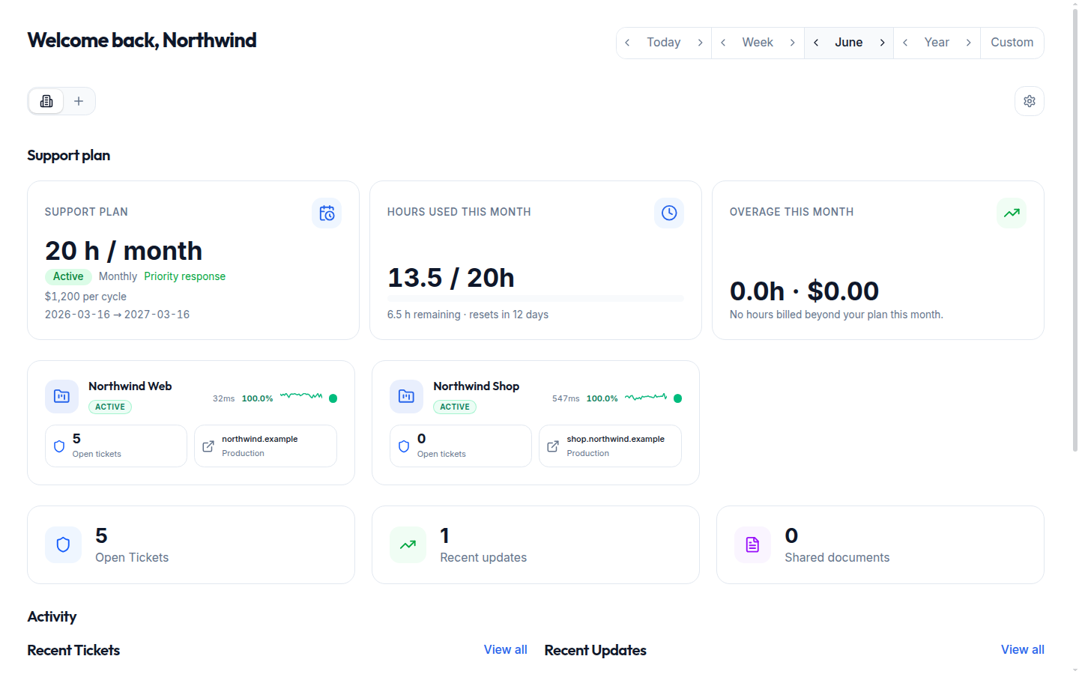This screenshot has height=674, width=1079.
Task: Click the Northwind Shop project icon
Action: 406,396
